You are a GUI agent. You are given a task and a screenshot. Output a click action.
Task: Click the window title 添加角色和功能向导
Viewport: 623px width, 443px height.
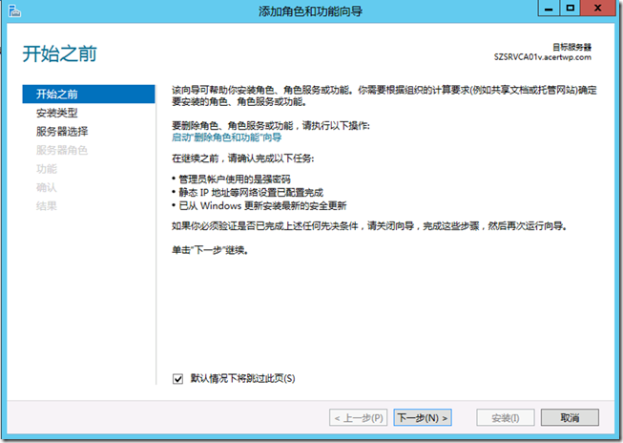coord(310,11)
